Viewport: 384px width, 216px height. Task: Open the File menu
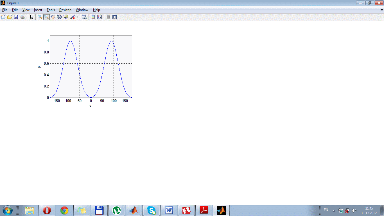pos(5,10)
